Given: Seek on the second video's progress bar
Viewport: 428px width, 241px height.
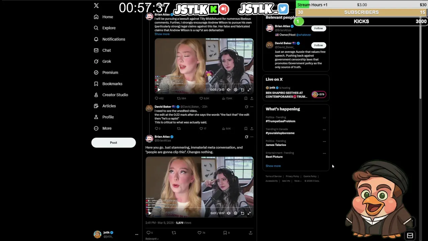Looking at the screenshot, I should pyautogui.click(x=199, y=208).
